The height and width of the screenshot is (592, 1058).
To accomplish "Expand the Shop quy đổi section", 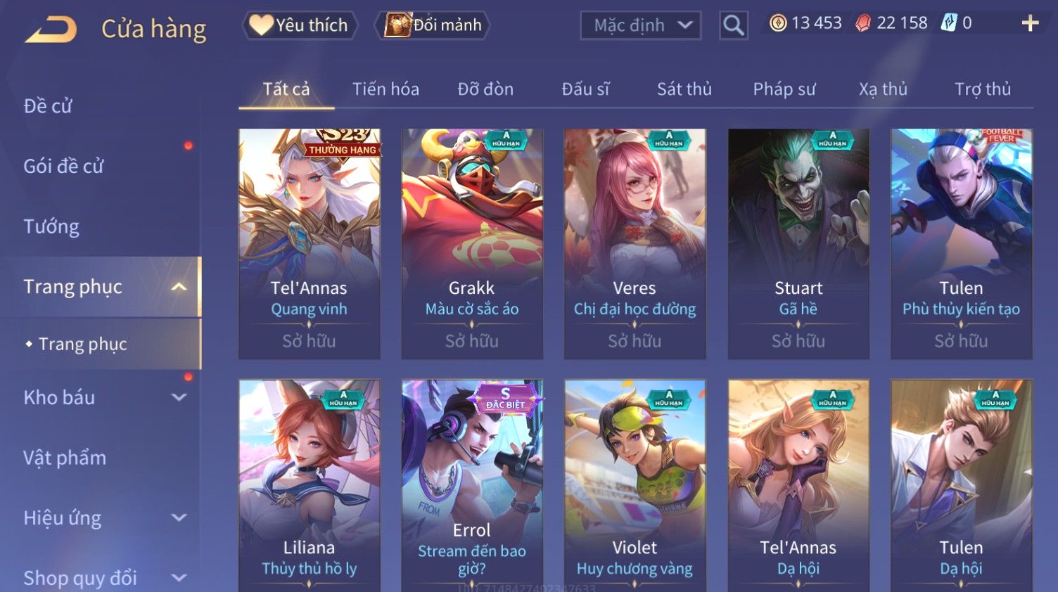I will pos(179,578).
